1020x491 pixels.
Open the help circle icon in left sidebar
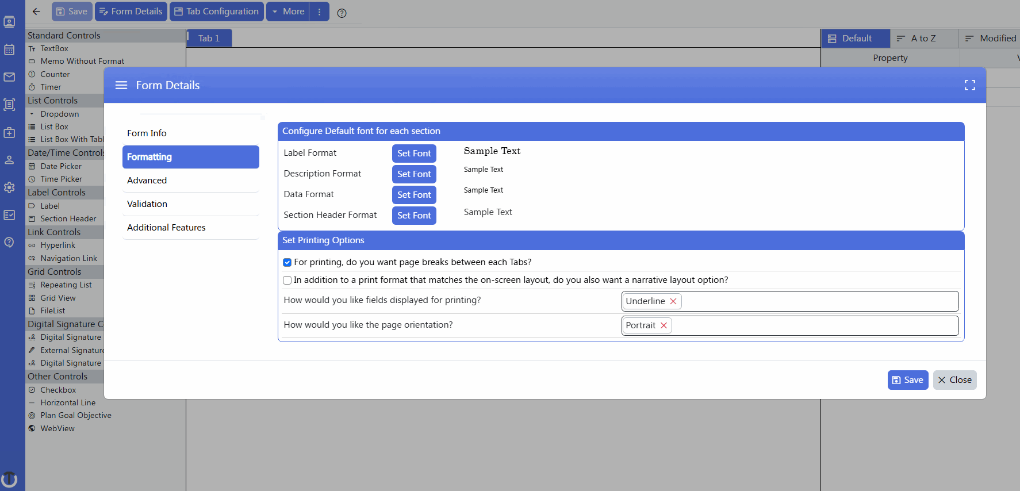tap(9, 242)
